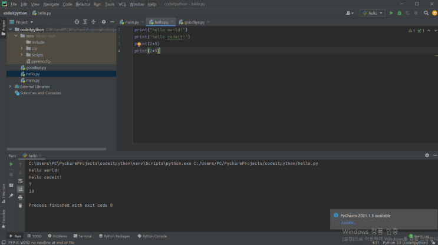Click the Select Opened File target icon
438x245 pixels.
pos(77,22)
